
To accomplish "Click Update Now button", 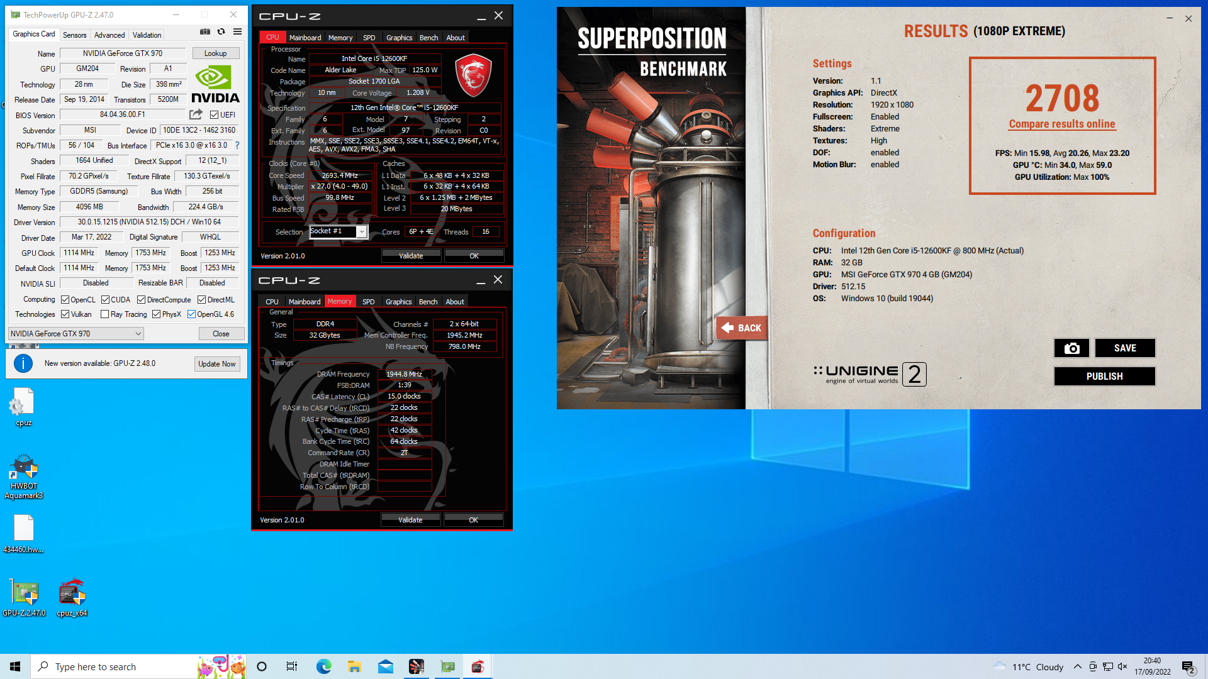I will [x=217, y=364].
